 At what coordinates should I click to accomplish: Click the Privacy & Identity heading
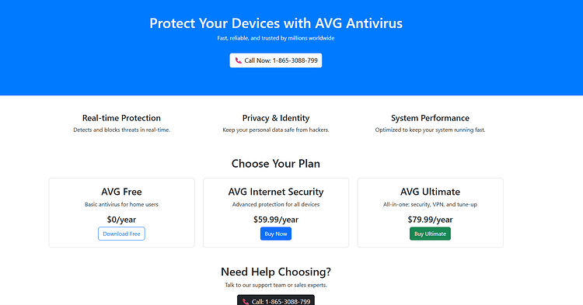[276, 118]
